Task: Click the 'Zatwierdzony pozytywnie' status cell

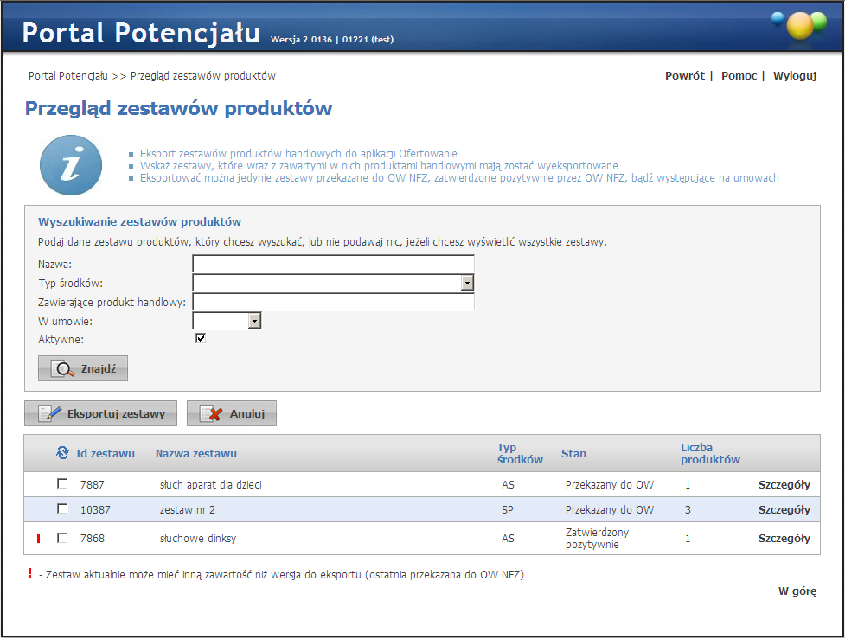Action: [597, 538]
